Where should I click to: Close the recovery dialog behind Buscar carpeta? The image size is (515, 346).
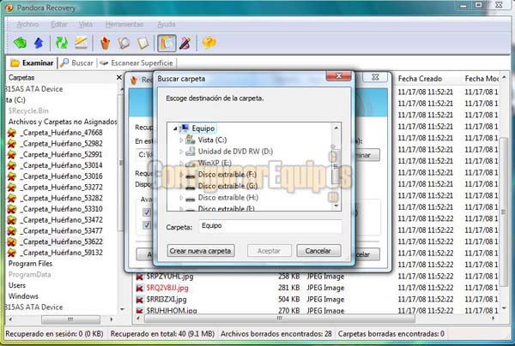375,77
